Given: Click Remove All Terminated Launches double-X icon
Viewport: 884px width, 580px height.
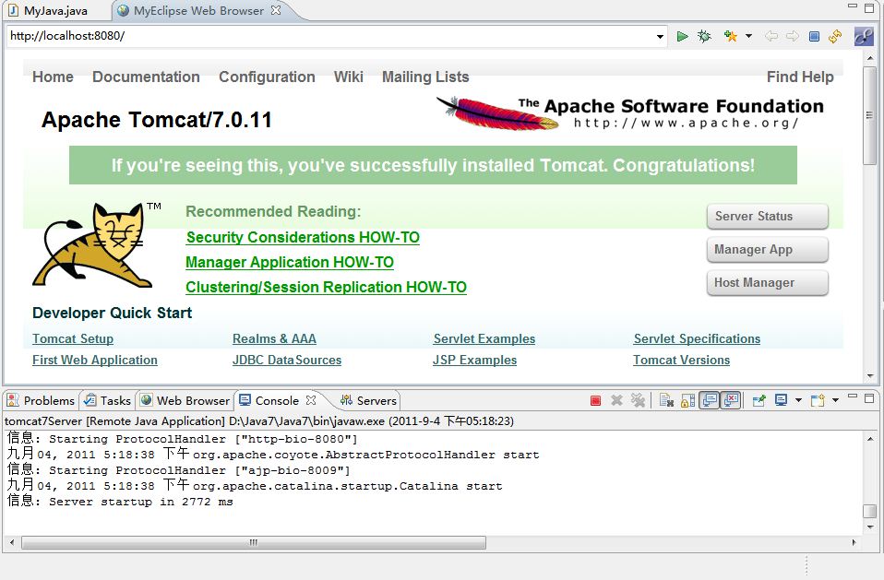Looking at the screenshot, I should tap(638, 400).
